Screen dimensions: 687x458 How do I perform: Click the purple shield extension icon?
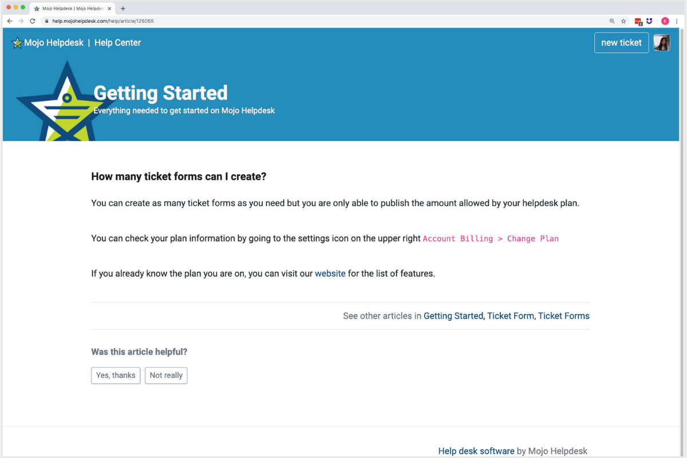point(649,21)
